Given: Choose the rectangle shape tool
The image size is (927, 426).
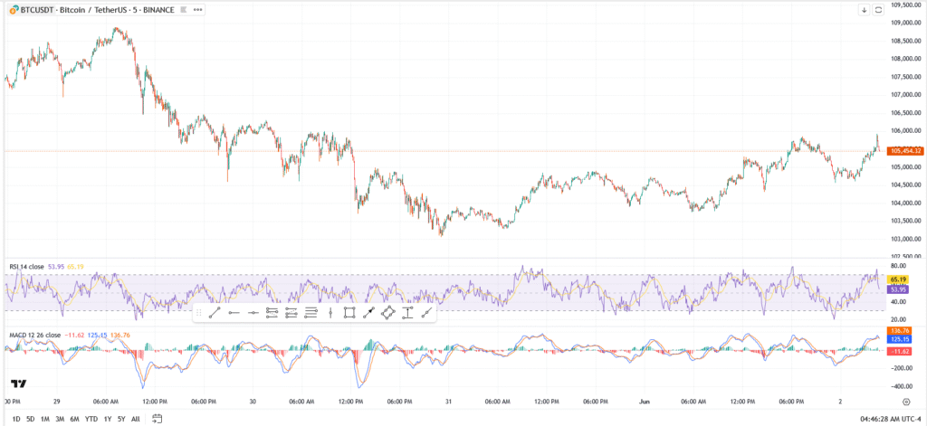Looking at the screenshot, I should 349,313.
